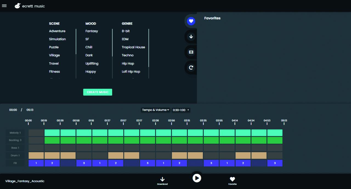Screen dimensions: 351x189
Task: Select the Puzzle scene
Action: (x=54, y=47)
